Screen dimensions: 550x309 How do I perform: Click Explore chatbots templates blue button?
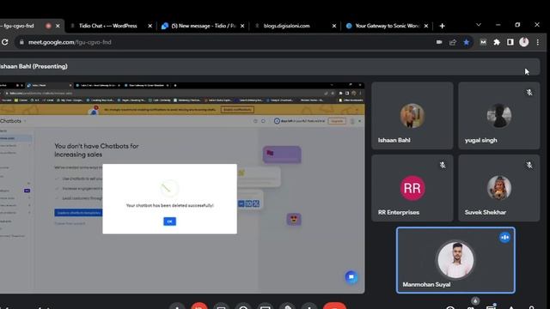point(78,213)
